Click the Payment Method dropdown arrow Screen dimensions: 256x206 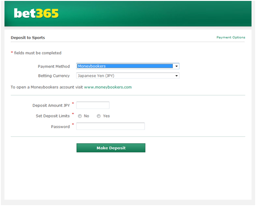(x=177, y=66)
